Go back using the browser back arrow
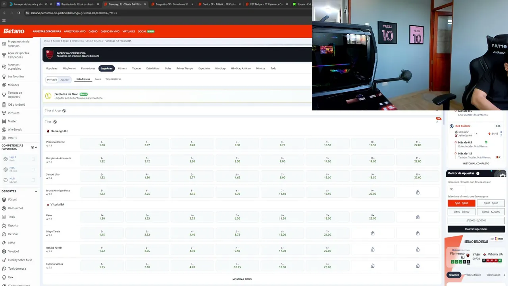Viewport: 508px width, 286px height. click(x=4, y=13)
